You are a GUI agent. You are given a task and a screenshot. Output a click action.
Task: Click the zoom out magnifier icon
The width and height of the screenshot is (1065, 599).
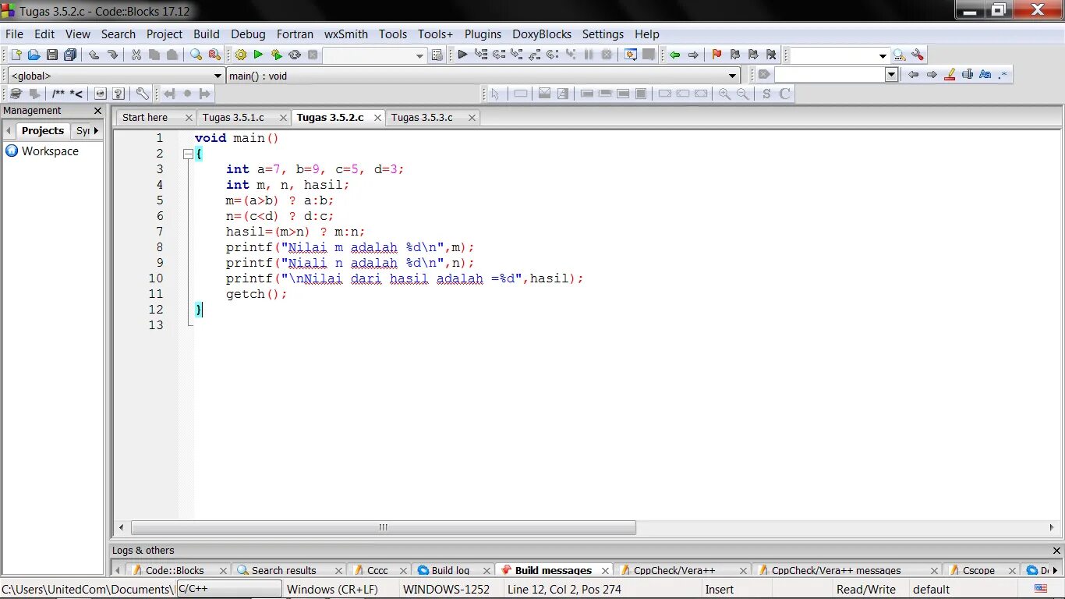tap(743, 94)
